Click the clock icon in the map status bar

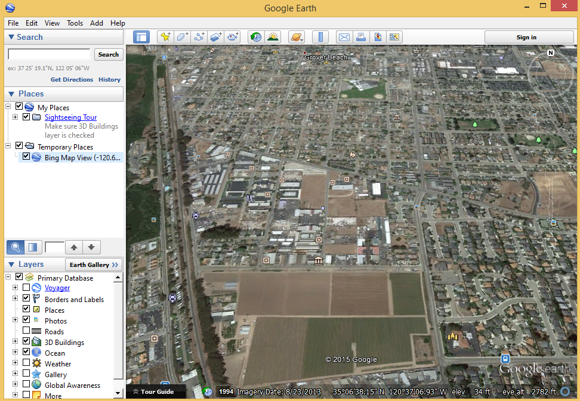click(x=208, y=391)
